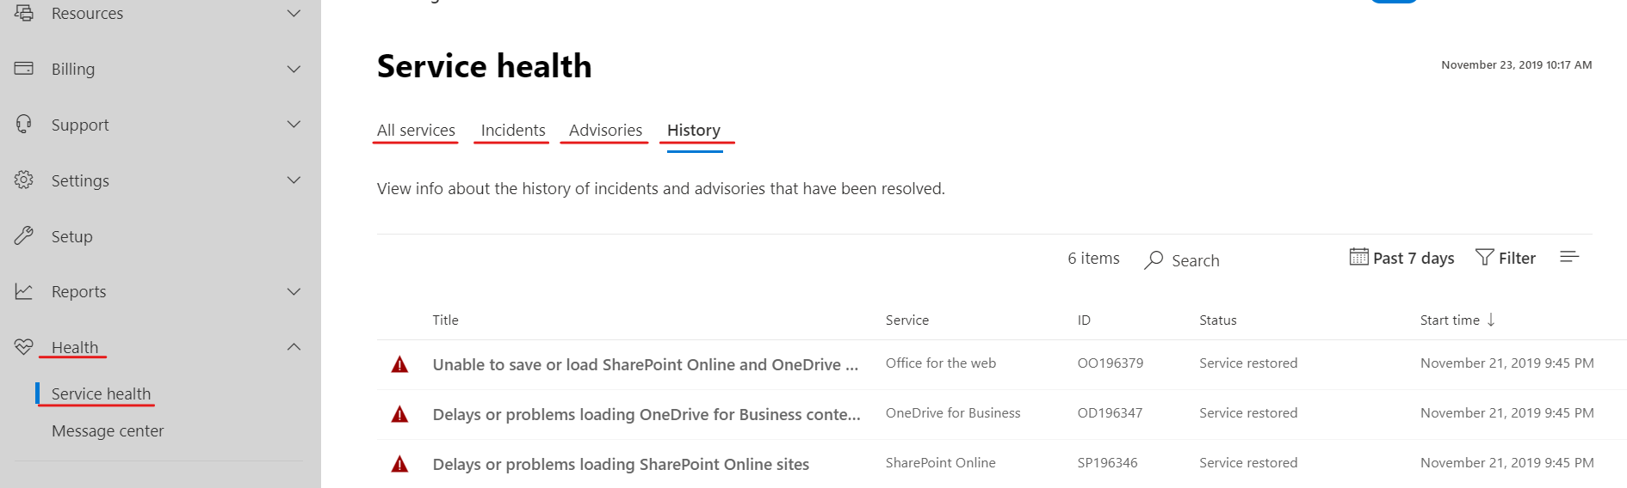Screen dimensions: 1627x488
Task: Switch to the Incidents tab
Action: click(513, 131)
